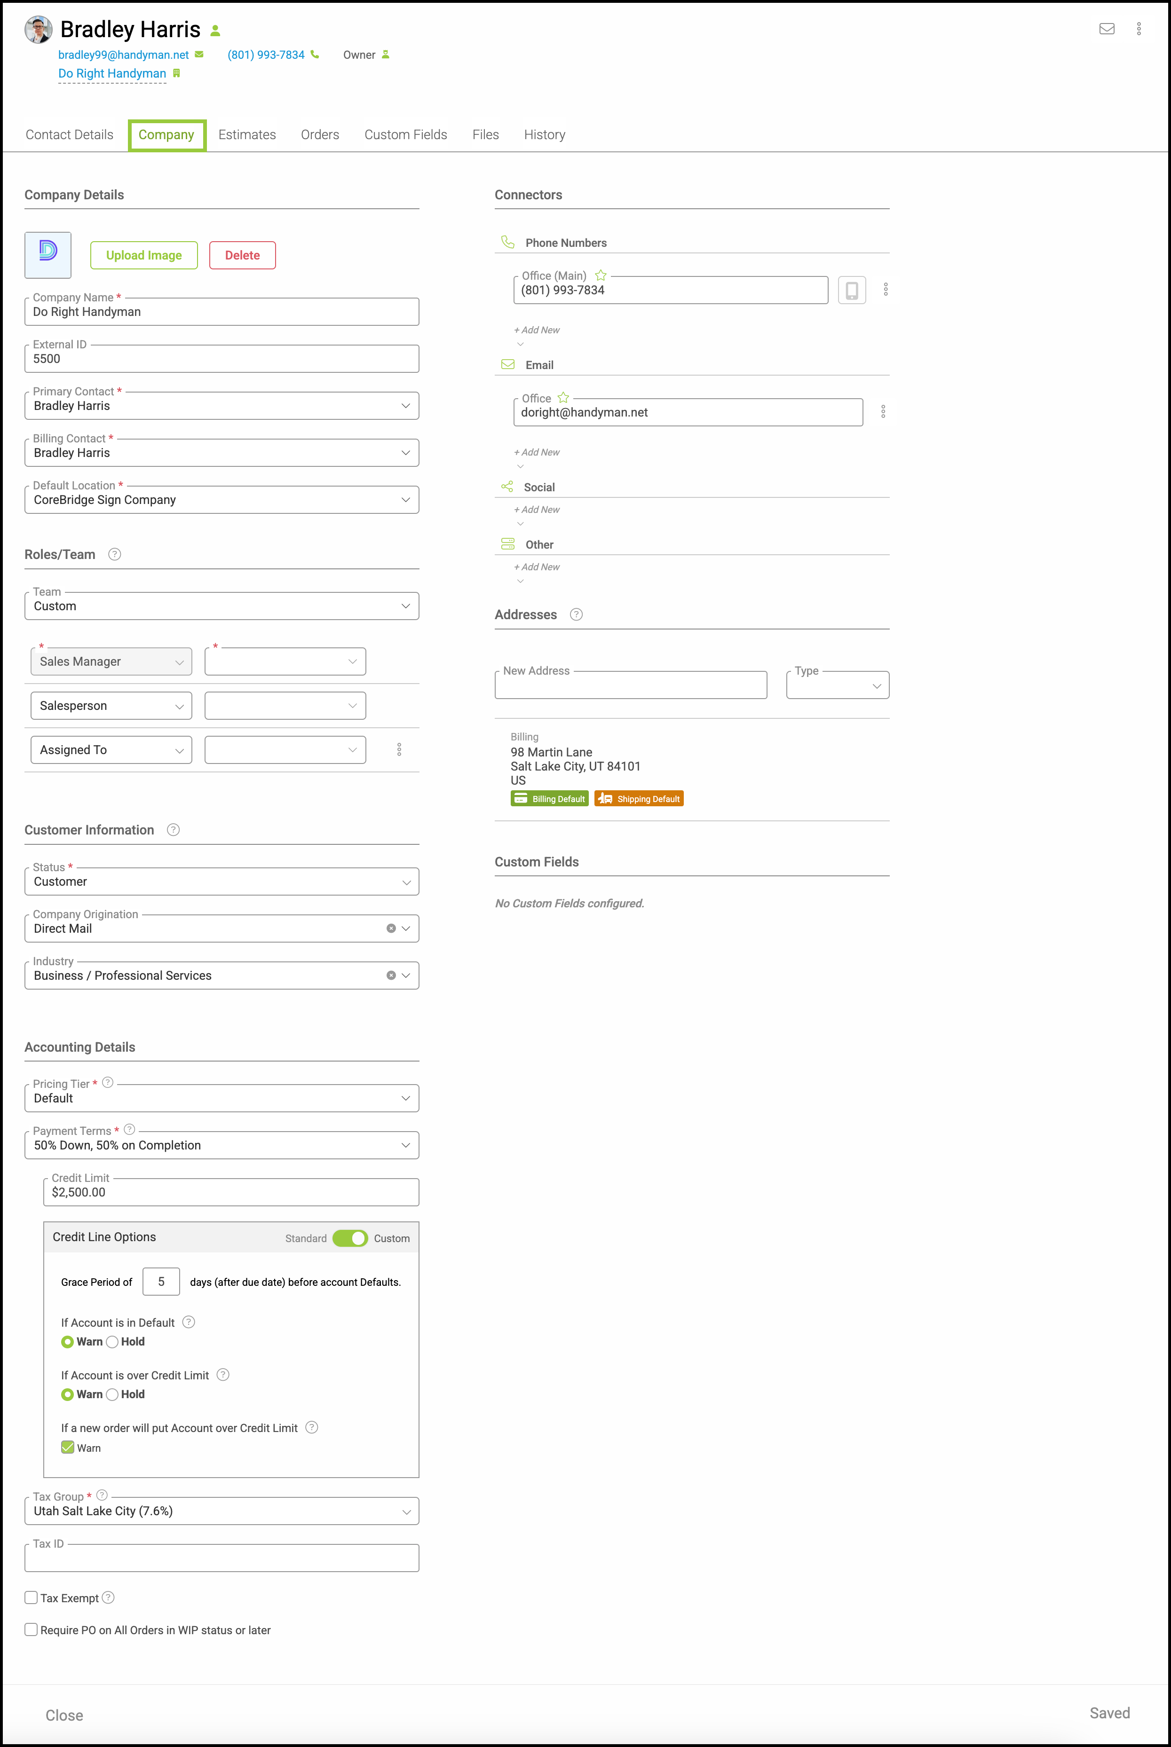Open three-dot menu on Assigned To row
Image resolution: width=1171 pixels, height=1747 pixels.
pos(399,749)
